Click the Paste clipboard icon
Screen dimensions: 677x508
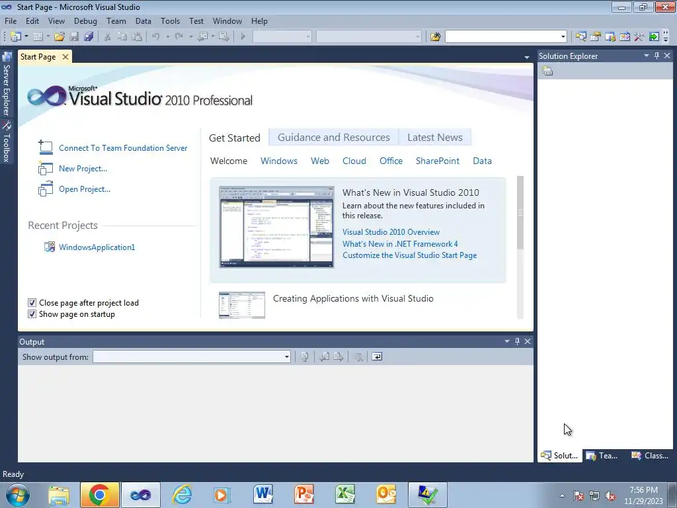tap(137, 37)
